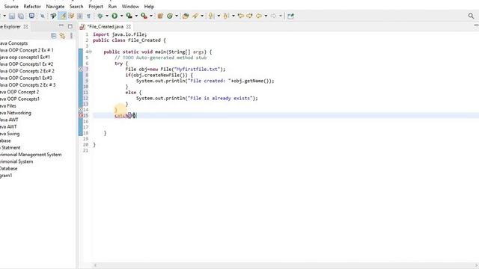Viewport: 479px width, 269px height.
Task: Open the Refactor menu
Action: (x=32, y=7)
